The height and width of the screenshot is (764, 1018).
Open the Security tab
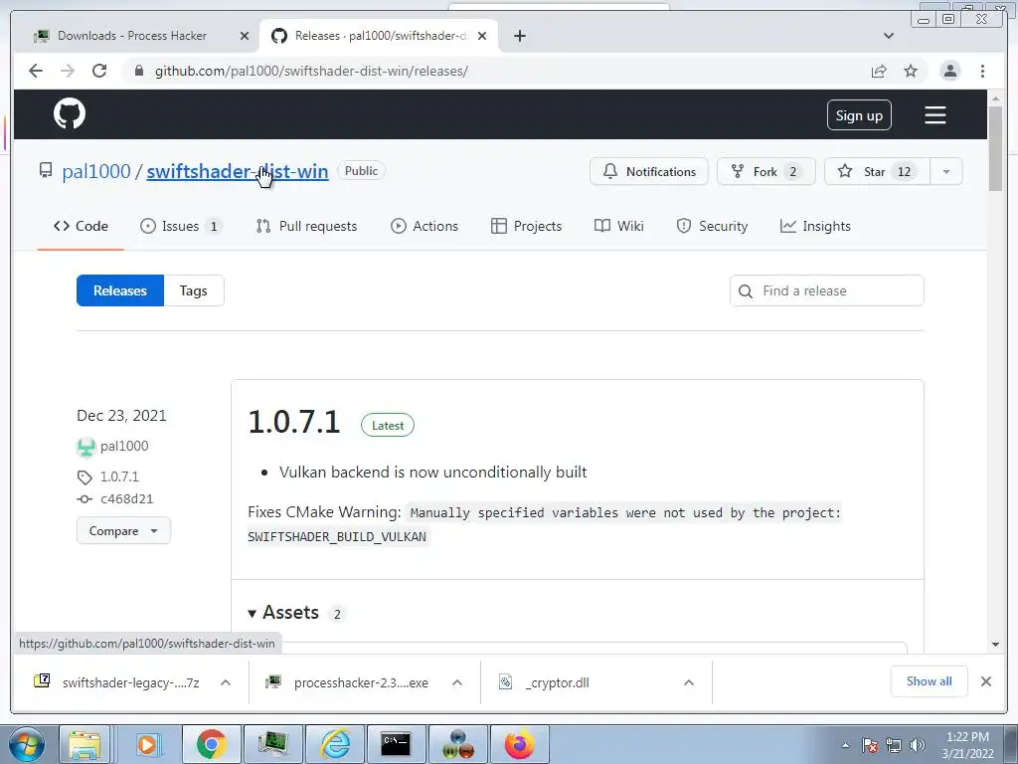712,226
